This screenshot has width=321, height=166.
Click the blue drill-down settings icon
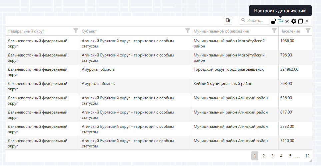(x=280, y=21)
